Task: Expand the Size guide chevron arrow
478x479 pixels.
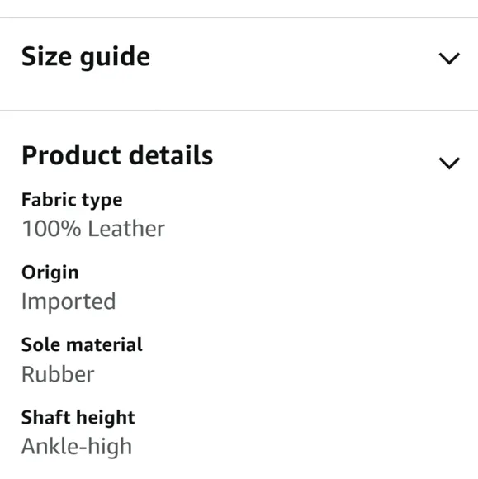Action: coord(449,59)
